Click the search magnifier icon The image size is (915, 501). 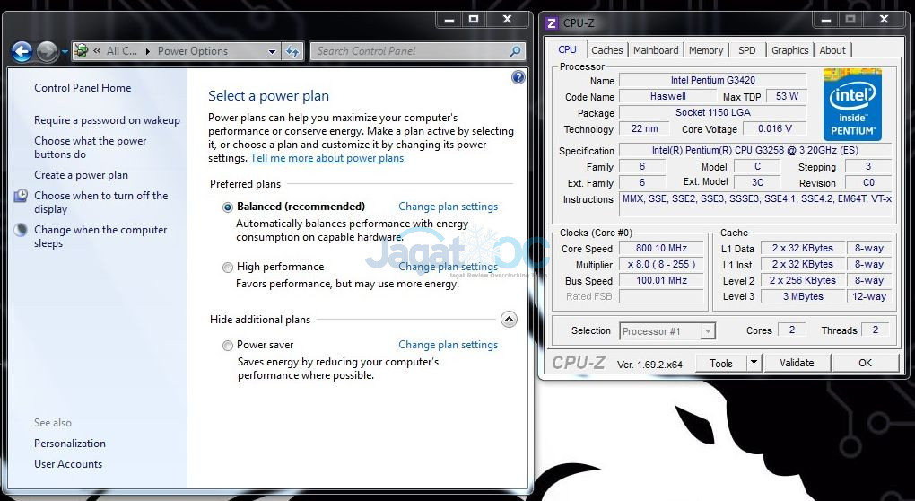pos(515,51)
